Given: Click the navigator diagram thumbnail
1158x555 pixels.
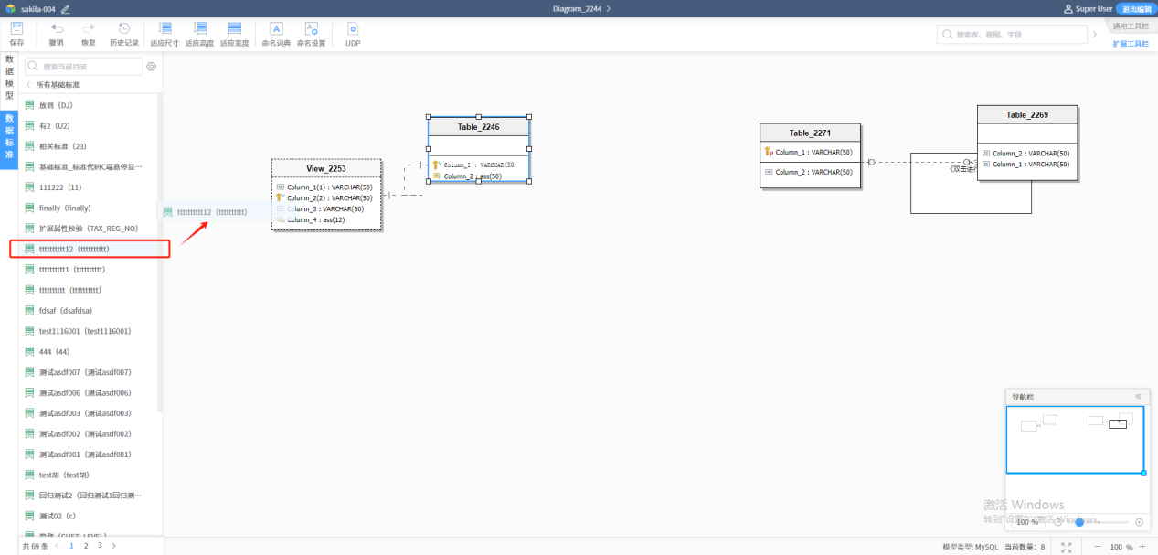Looking at the screenshot, I should 1075,440.
